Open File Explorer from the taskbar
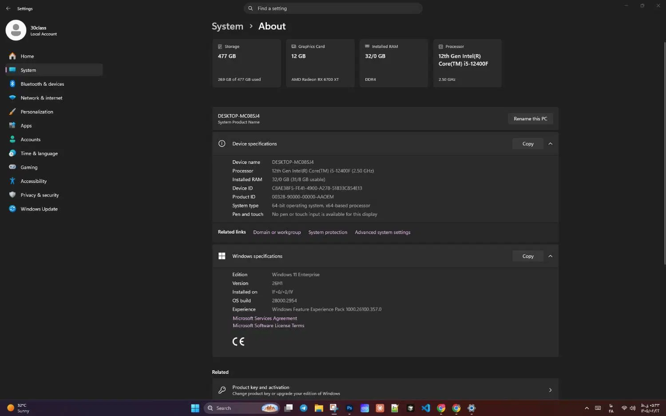The width and height of the screenshot is (666, 416). pyautogui.click(x=319, y=408)
